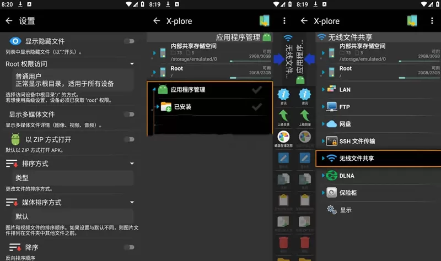This screenshot has width=441, height=261.
Task: Open 显示 settings entry on right screen
Action: click(378, 210)
